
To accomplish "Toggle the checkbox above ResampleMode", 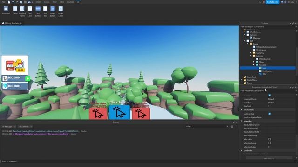I will pos(269,95).
